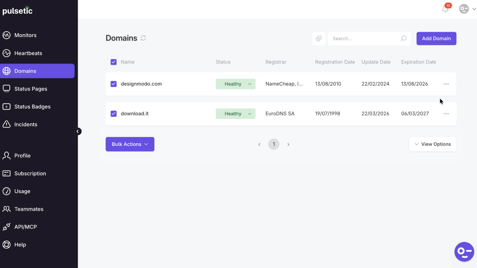The width and height of the screenshot is (477, 268).
Task: Click registration date 13/08/2010
Action: (x=328, y=84)
